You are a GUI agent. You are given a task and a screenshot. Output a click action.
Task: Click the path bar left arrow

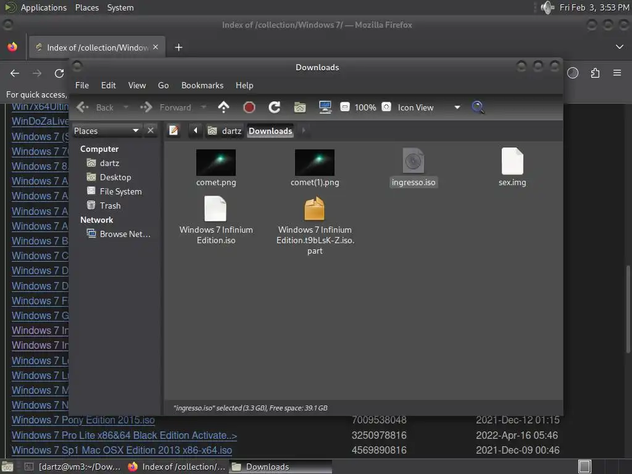(x=196, y=130)
